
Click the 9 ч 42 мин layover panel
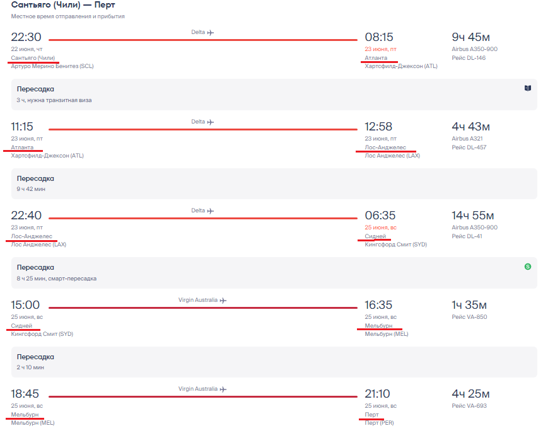coord(273,183)
